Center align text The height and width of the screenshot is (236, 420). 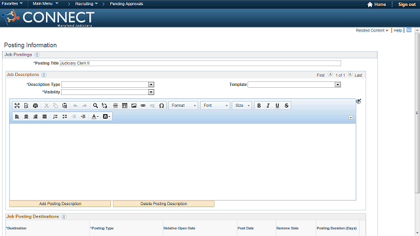(x=26, y=117)
